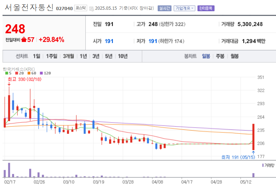The width and height of the screenshot is (276, 196).
Task: Click the 거래대금 value 1,294 백만
Action: click(x=254, y=41)
